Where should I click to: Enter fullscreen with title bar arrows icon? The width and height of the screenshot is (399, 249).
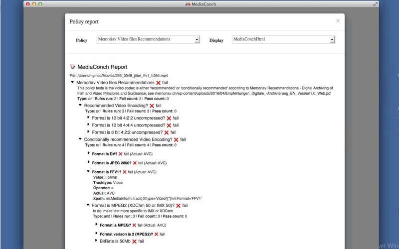tap(375, 4)
